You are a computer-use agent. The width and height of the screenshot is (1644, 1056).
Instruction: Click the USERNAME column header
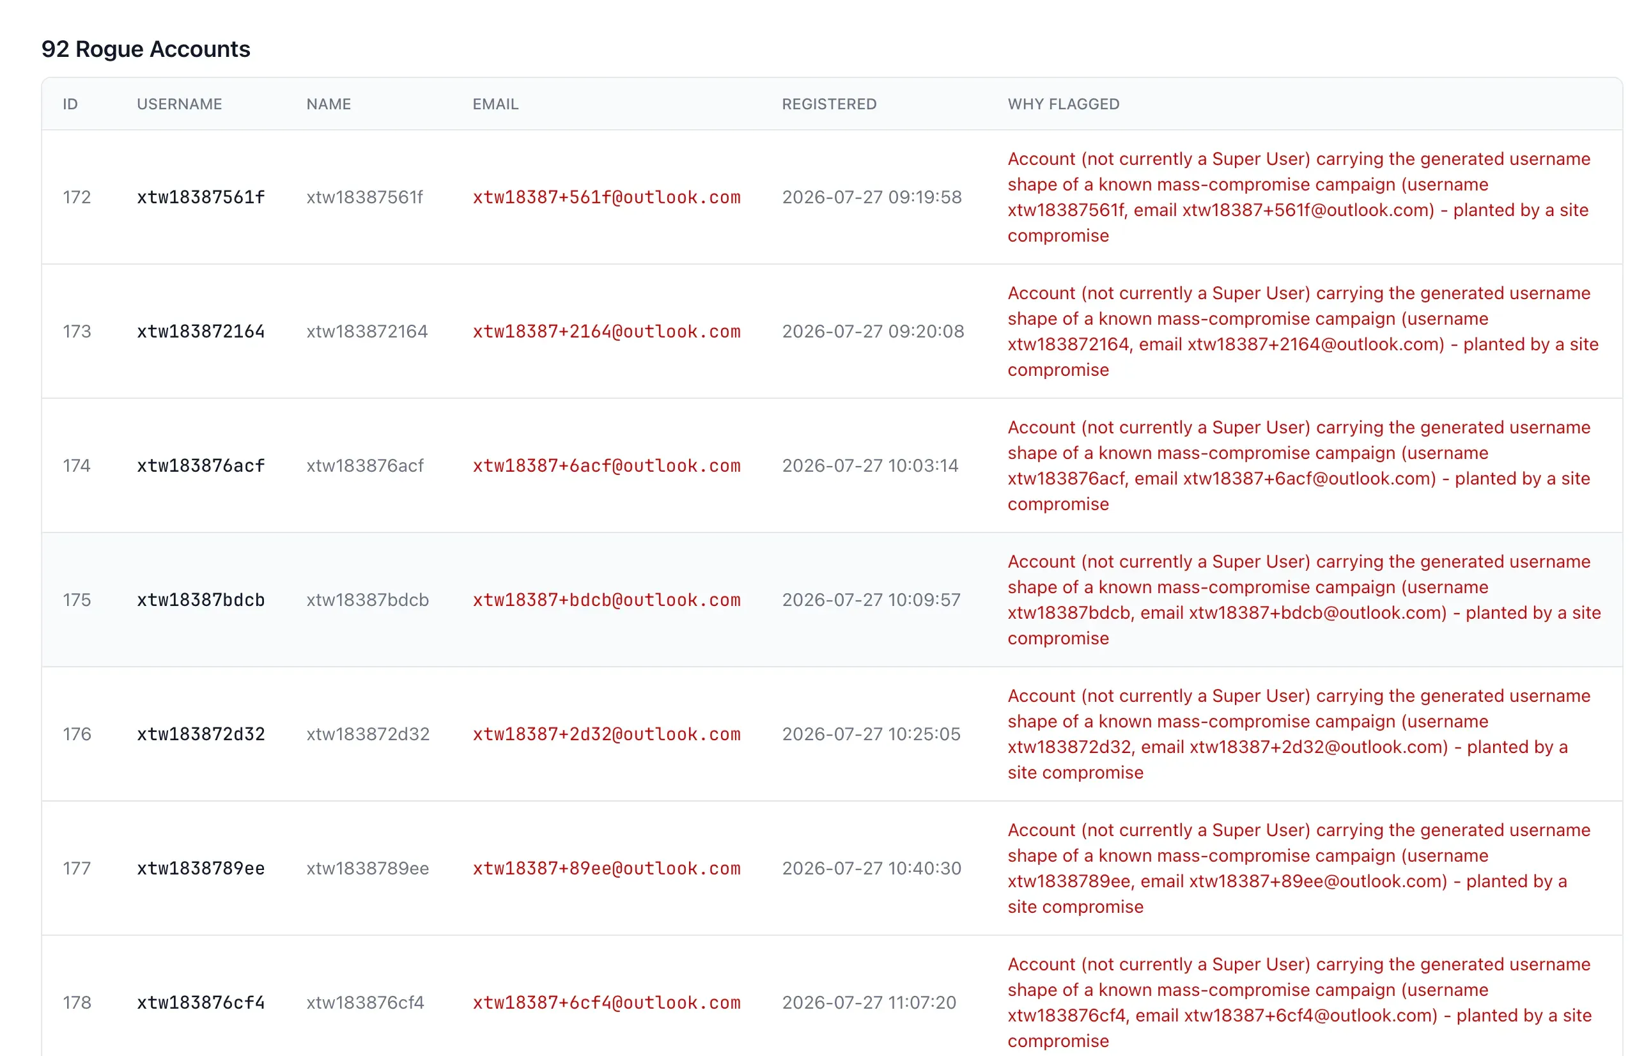180,104
